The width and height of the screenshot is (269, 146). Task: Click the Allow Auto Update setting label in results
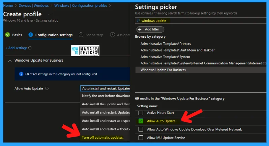[161, 121]
